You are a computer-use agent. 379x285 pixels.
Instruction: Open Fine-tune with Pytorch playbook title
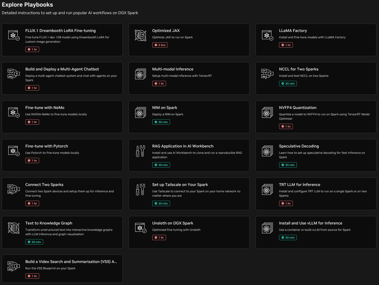46,146
